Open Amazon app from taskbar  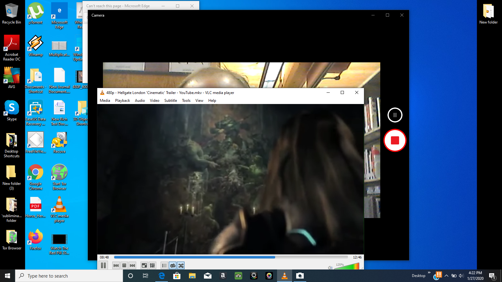pos(223,276)
